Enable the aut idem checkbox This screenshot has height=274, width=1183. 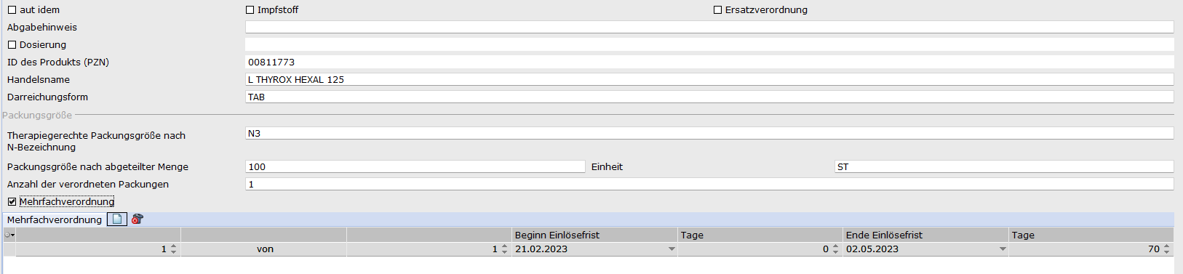[x=12, y=10]
